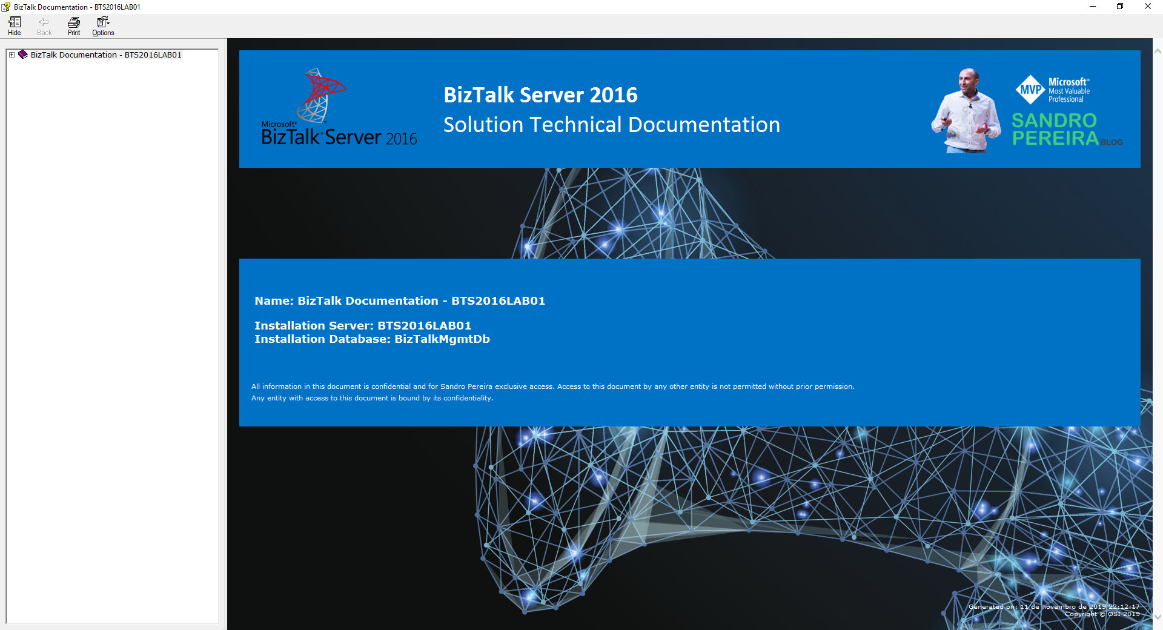
Task: Minimize the BizTalk Documentation window
Action: [1093, 7]
